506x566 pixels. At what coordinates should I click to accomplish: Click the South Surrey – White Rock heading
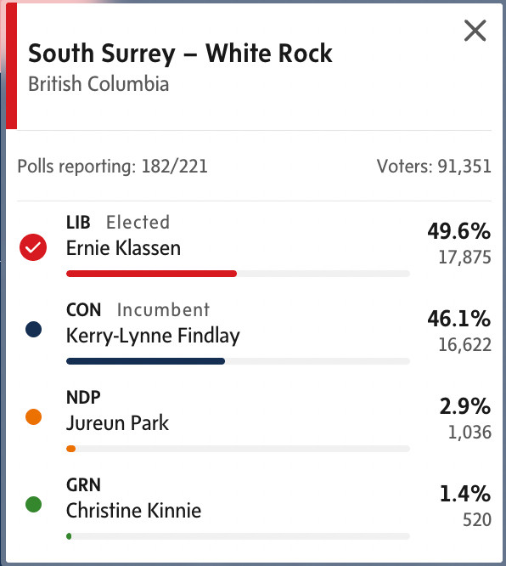pyautogui.click(x=180, y=54)
